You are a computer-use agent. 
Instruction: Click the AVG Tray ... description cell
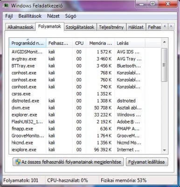coord(129,59)
